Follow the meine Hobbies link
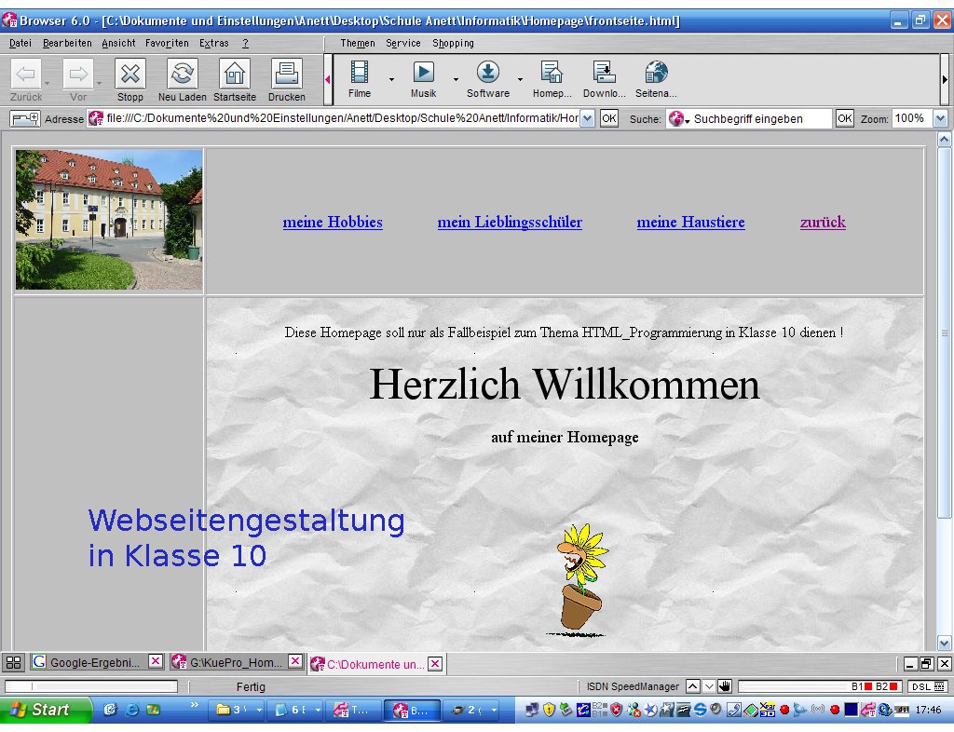954x732 pixels. [333, 222]
